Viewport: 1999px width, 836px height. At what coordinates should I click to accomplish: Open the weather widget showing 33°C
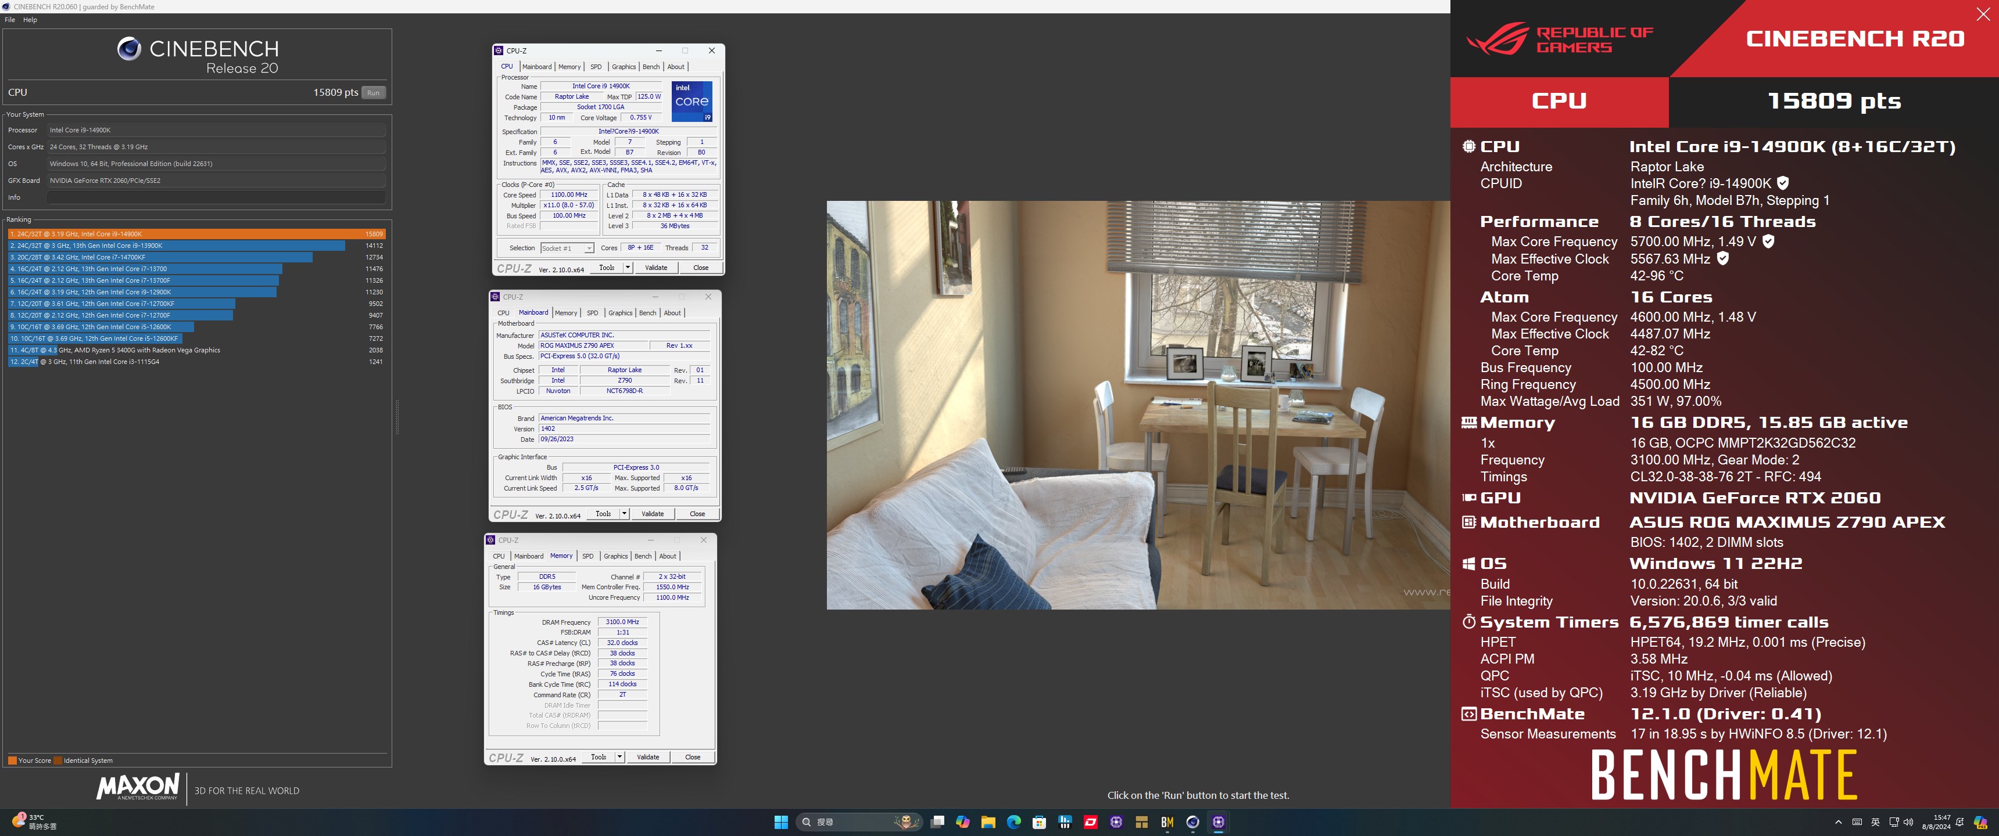pos(35,822)
